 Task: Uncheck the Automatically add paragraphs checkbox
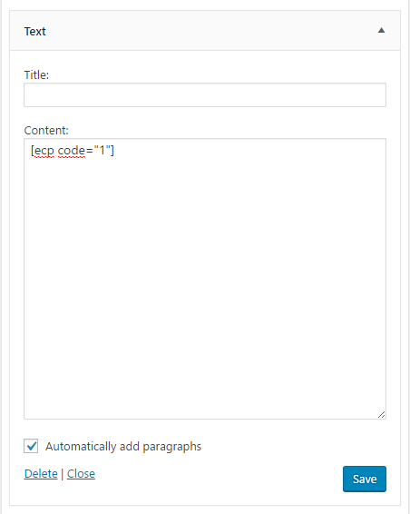(x=31, y=446)
